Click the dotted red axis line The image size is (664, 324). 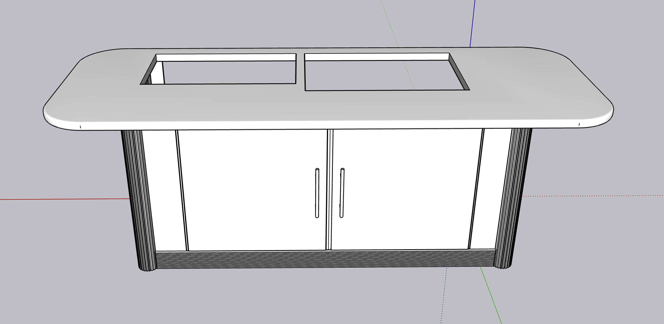pyautogui.click(x=595, y=196)
